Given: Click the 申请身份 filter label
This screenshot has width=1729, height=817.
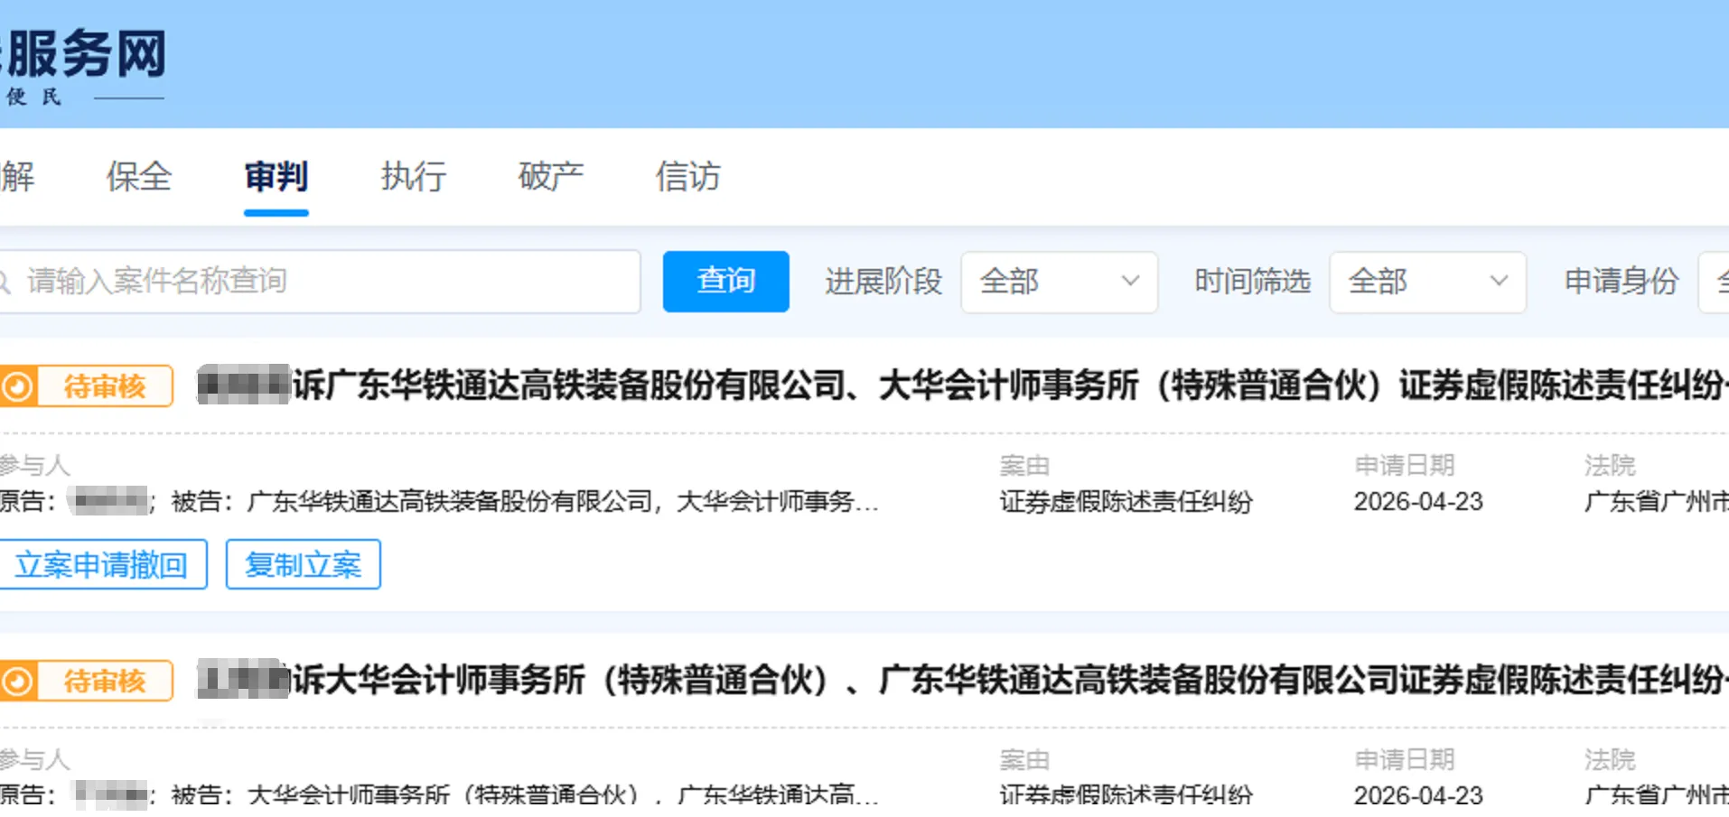Looking at the screenshot, I should [x=1622, y=282].
